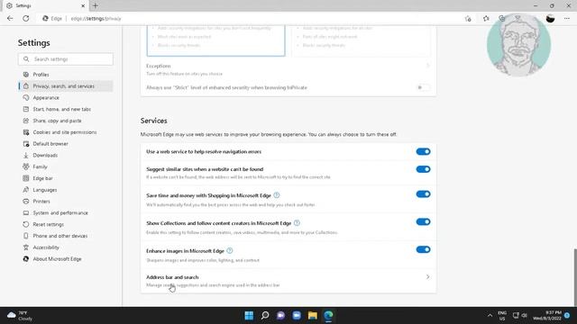
Task: Click Microsoft Edge taskbar icon
Action: click(328, 316)
